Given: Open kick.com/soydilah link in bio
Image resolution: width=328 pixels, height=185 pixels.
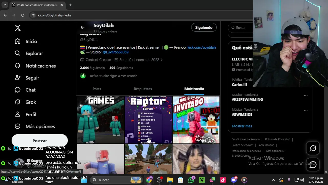Looking at the screenshot, I should tap(202, 47).
